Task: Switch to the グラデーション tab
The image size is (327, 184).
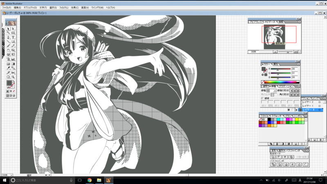Action: (x=286, y=86)
